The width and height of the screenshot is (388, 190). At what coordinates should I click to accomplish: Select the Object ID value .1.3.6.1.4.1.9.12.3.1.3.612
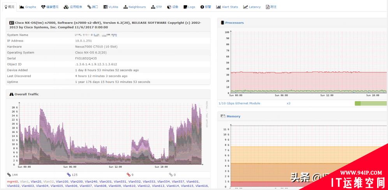pyautogui.click(x=96, y=64)
